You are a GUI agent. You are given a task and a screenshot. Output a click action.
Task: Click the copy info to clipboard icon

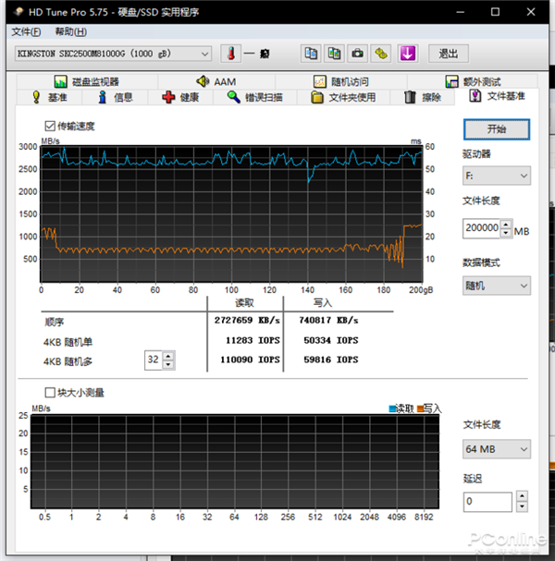pyautogui.click(x=312, y=54)
